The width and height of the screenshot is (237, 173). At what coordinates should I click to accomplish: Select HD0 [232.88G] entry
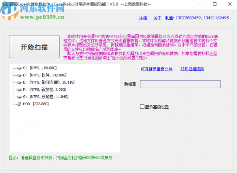36,104
